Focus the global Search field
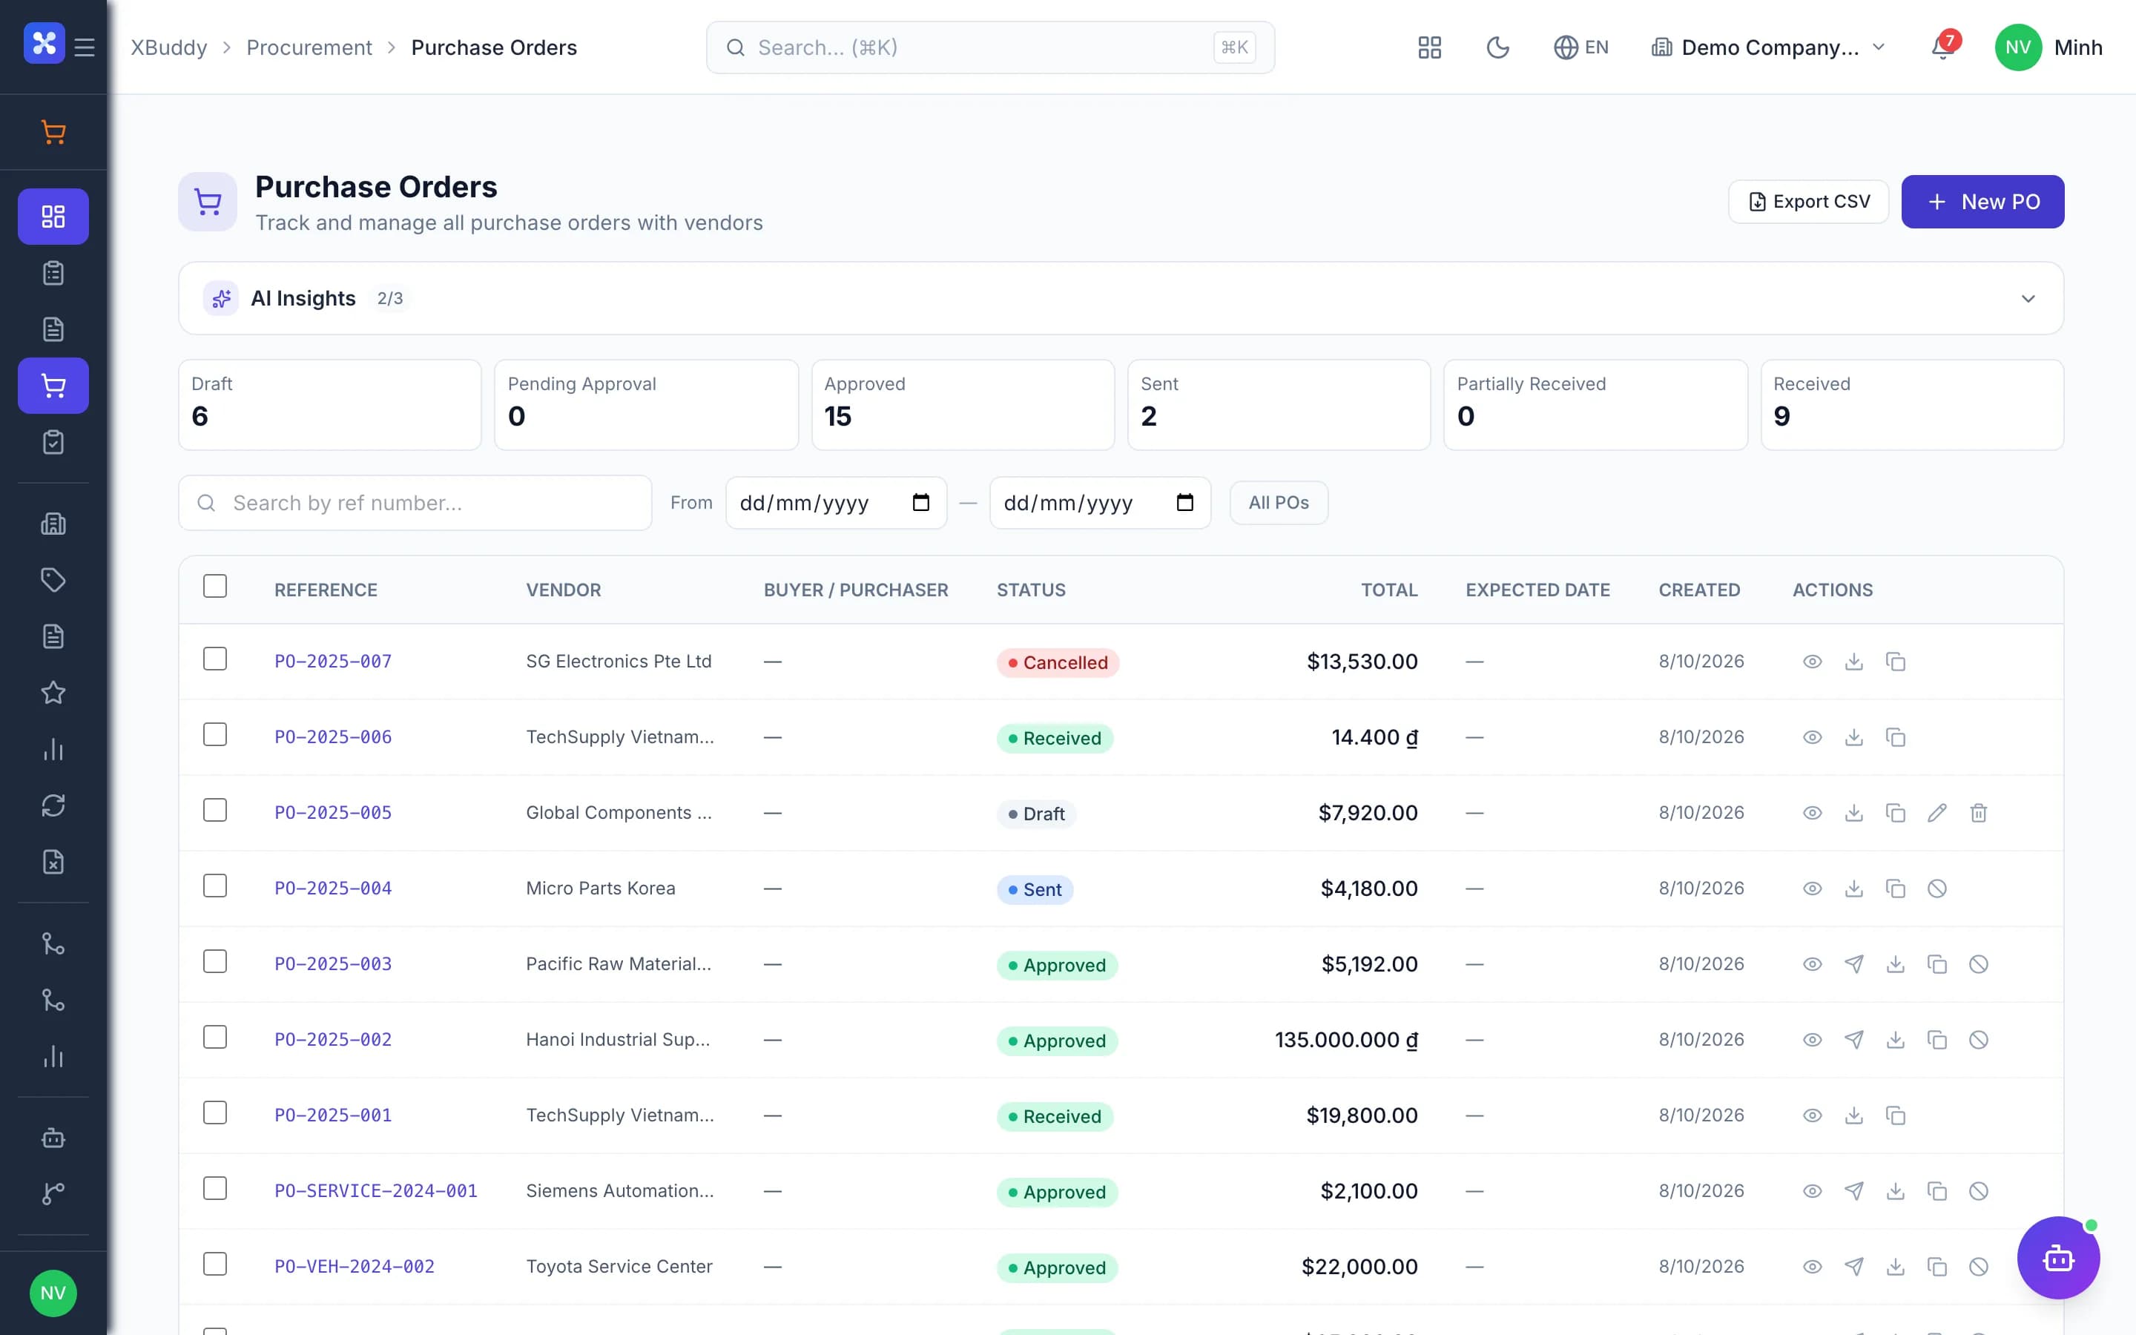The width and height of the screenshot is (2136, 1335). click(x=990, y=47)
